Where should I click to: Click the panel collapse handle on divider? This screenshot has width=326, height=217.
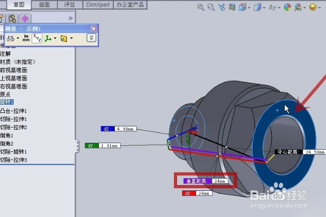77,146
